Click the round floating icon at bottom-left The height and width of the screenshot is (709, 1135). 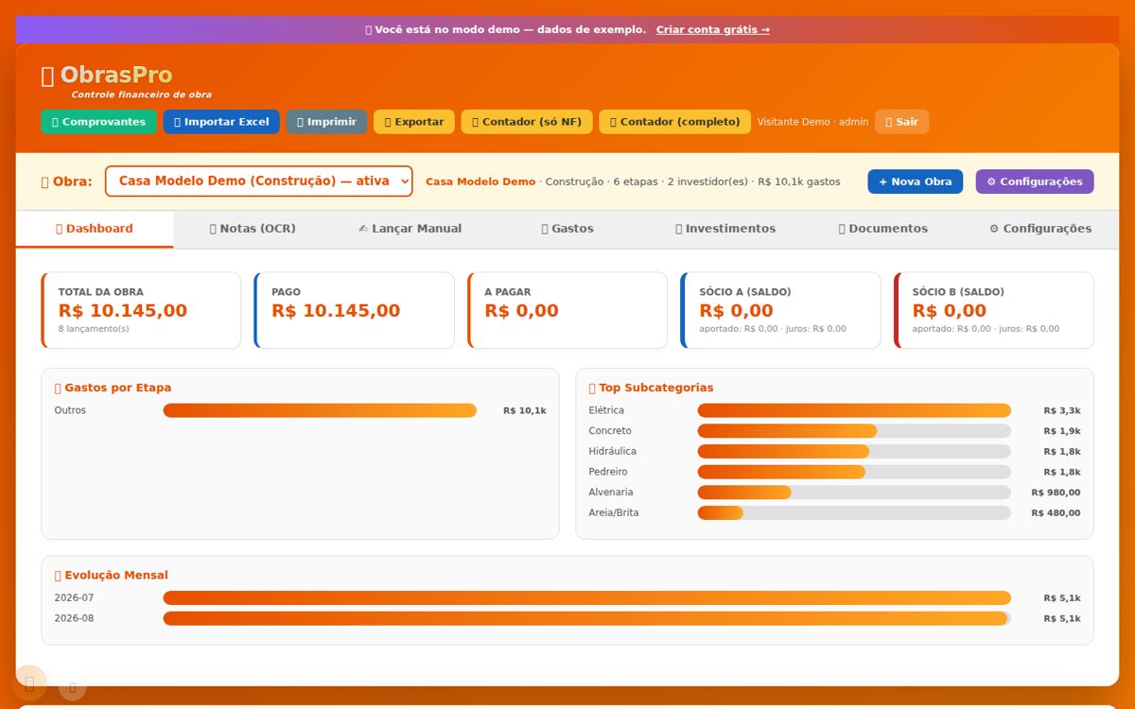pos(29,683)
